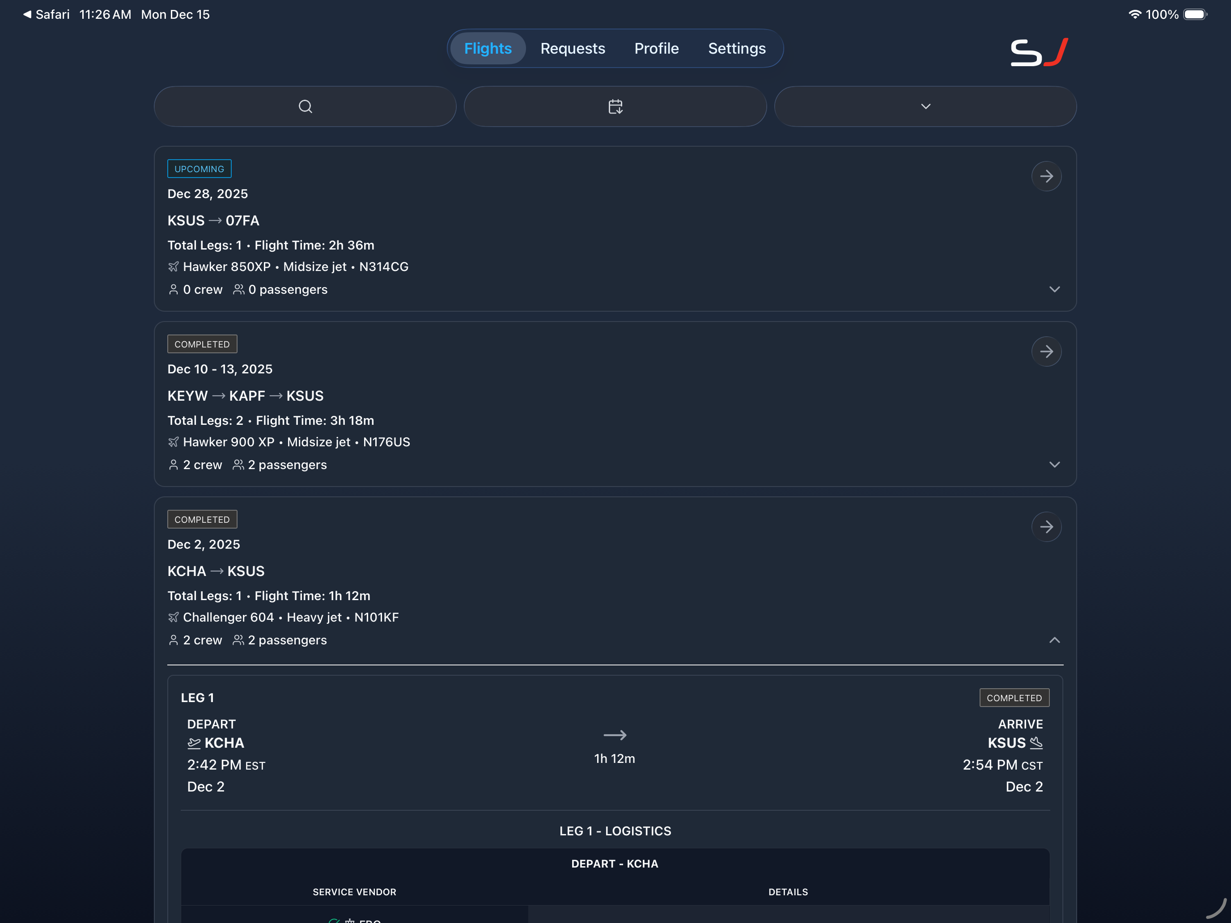Open the calendar date filter
Viewport: 1231px width, 923px height.
(x=615, y=106)
